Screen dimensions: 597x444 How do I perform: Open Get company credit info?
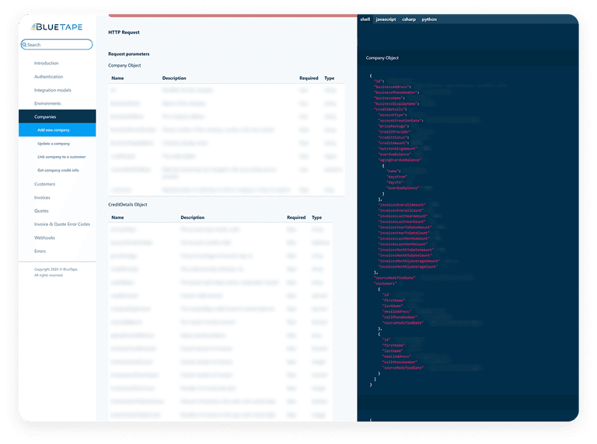[58, 170]
